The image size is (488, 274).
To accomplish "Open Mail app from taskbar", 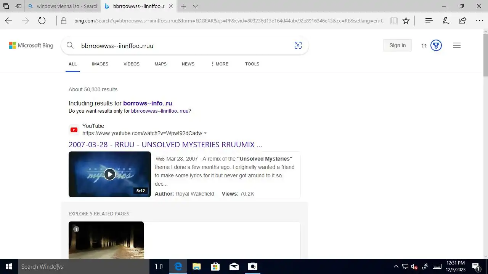I will click(x=234, y=266).
